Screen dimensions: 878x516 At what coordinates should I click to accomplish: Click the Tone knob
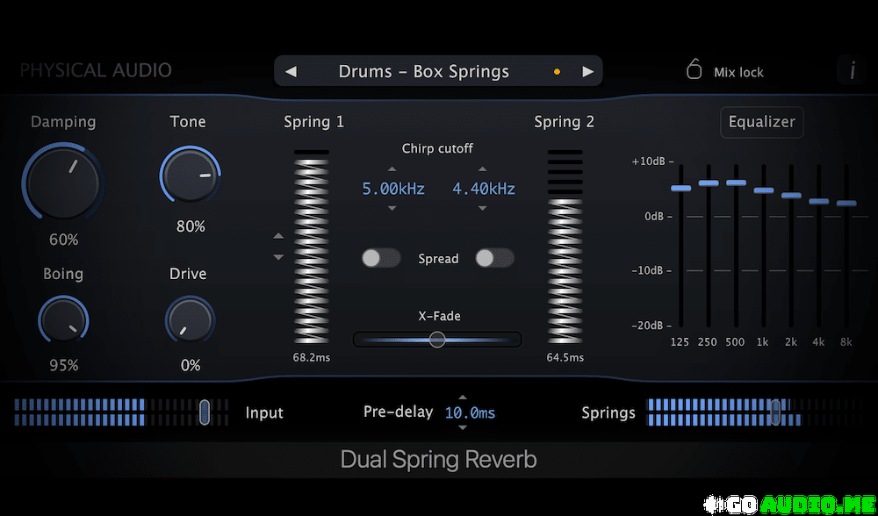point(191,176)
